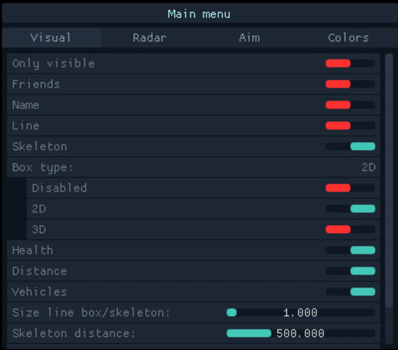
Task: Go to the Aim tab
Action: 249,38
